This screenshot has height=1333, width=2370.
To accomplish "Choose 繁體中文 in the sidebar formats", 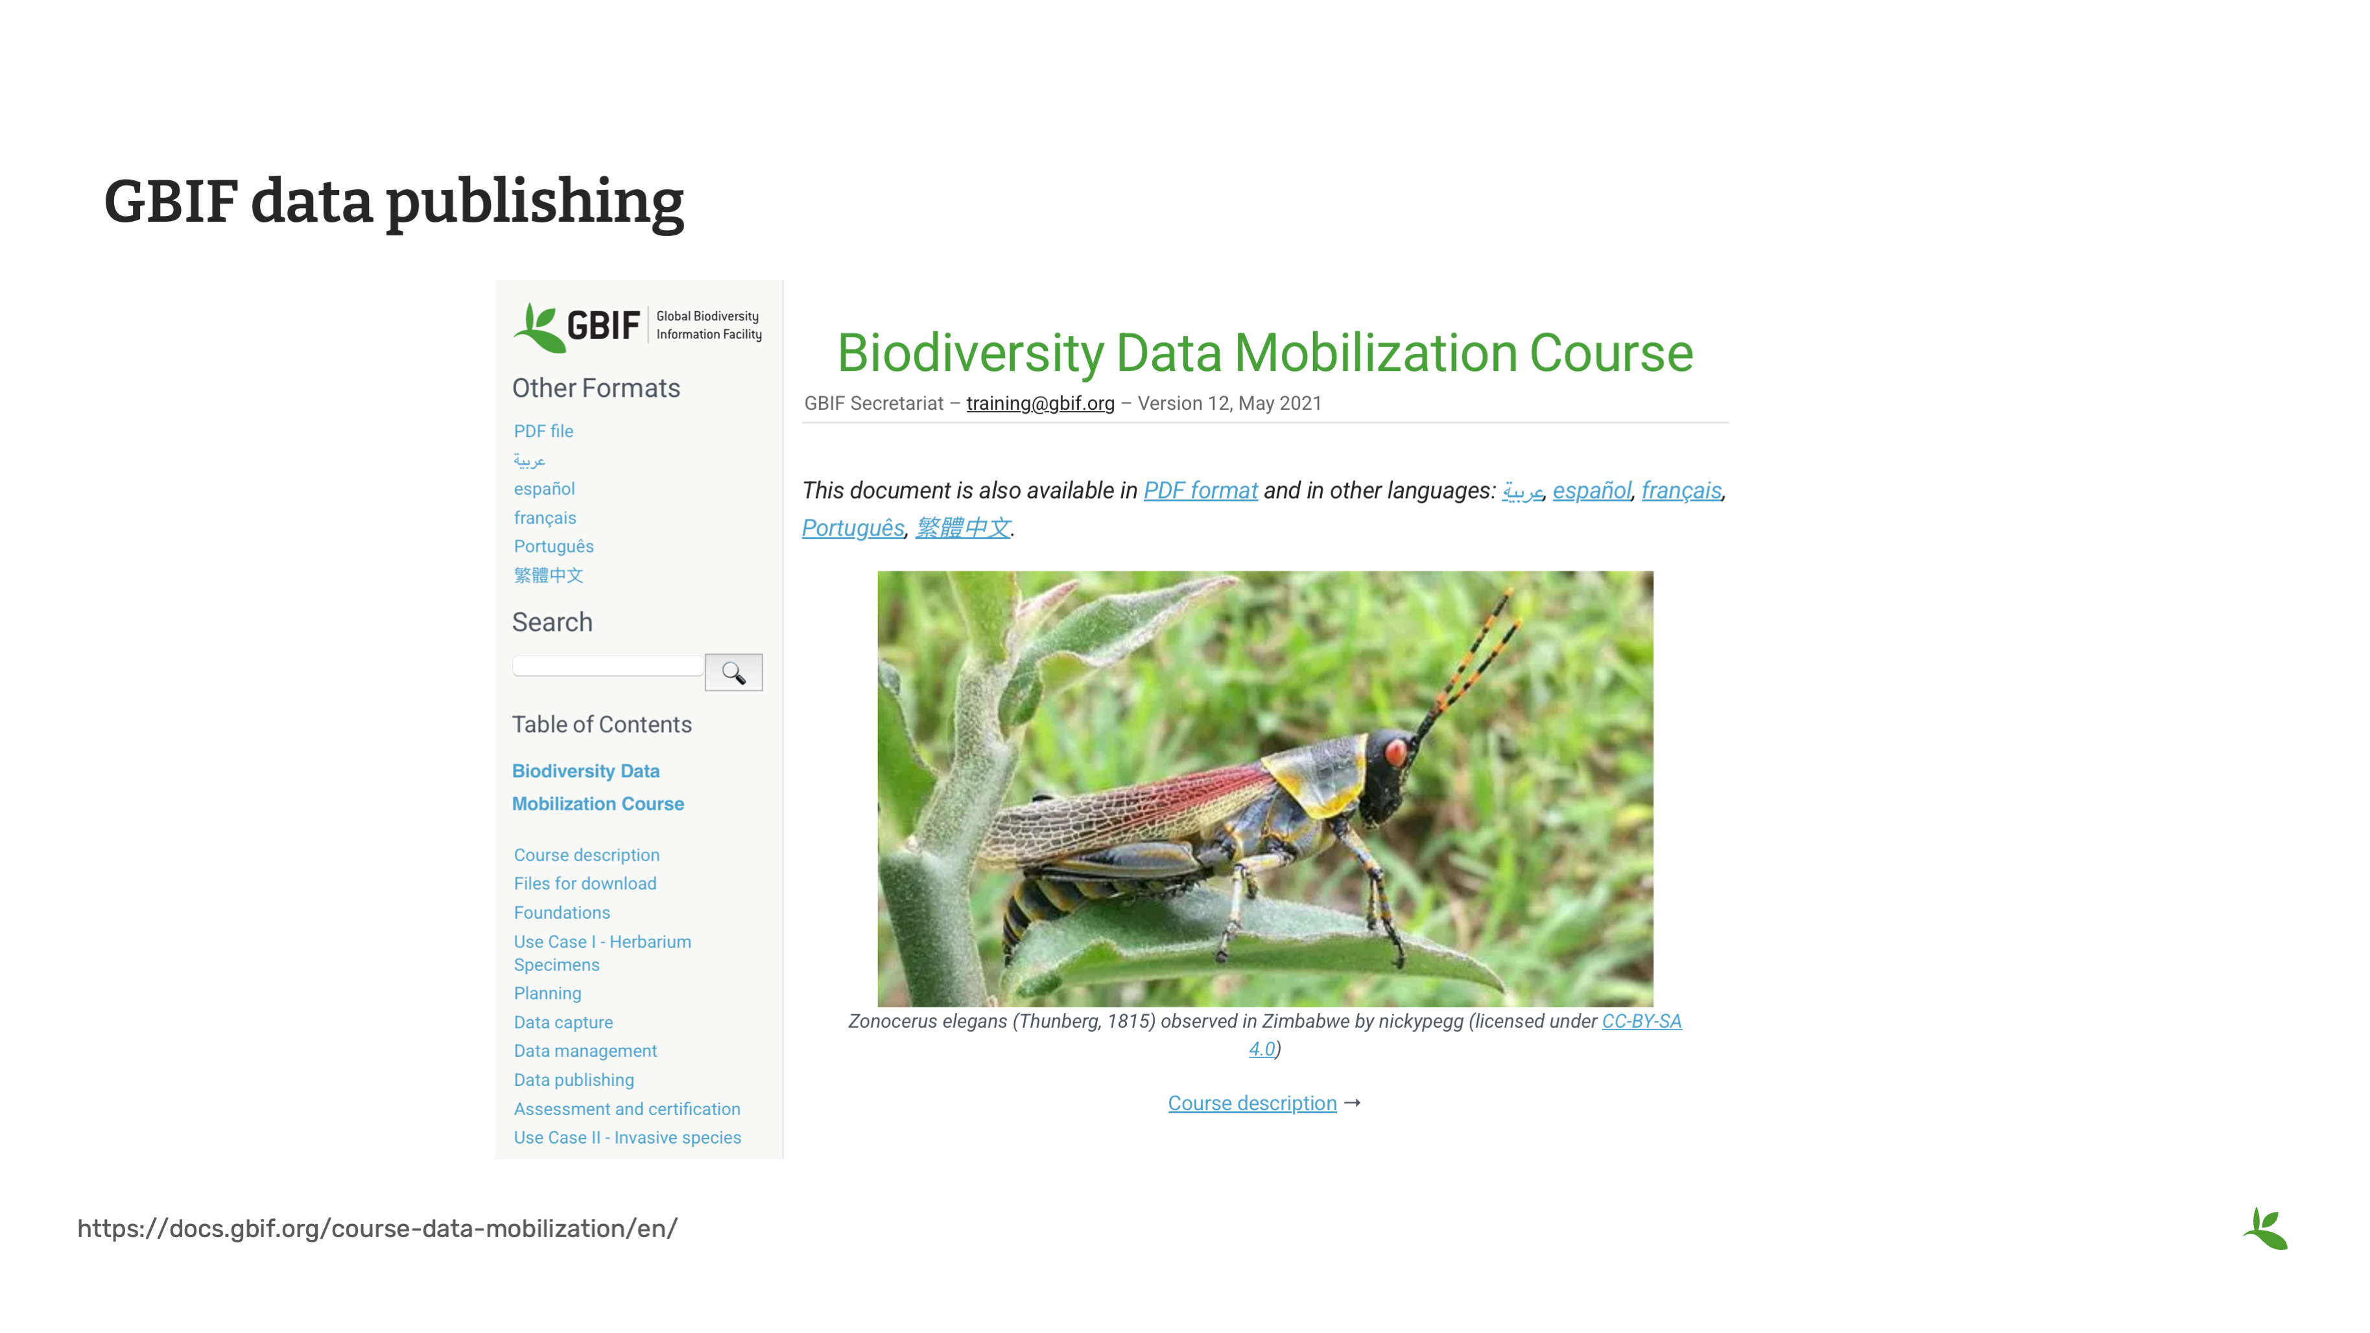I will pyautogui.click(x=549, y=575).
